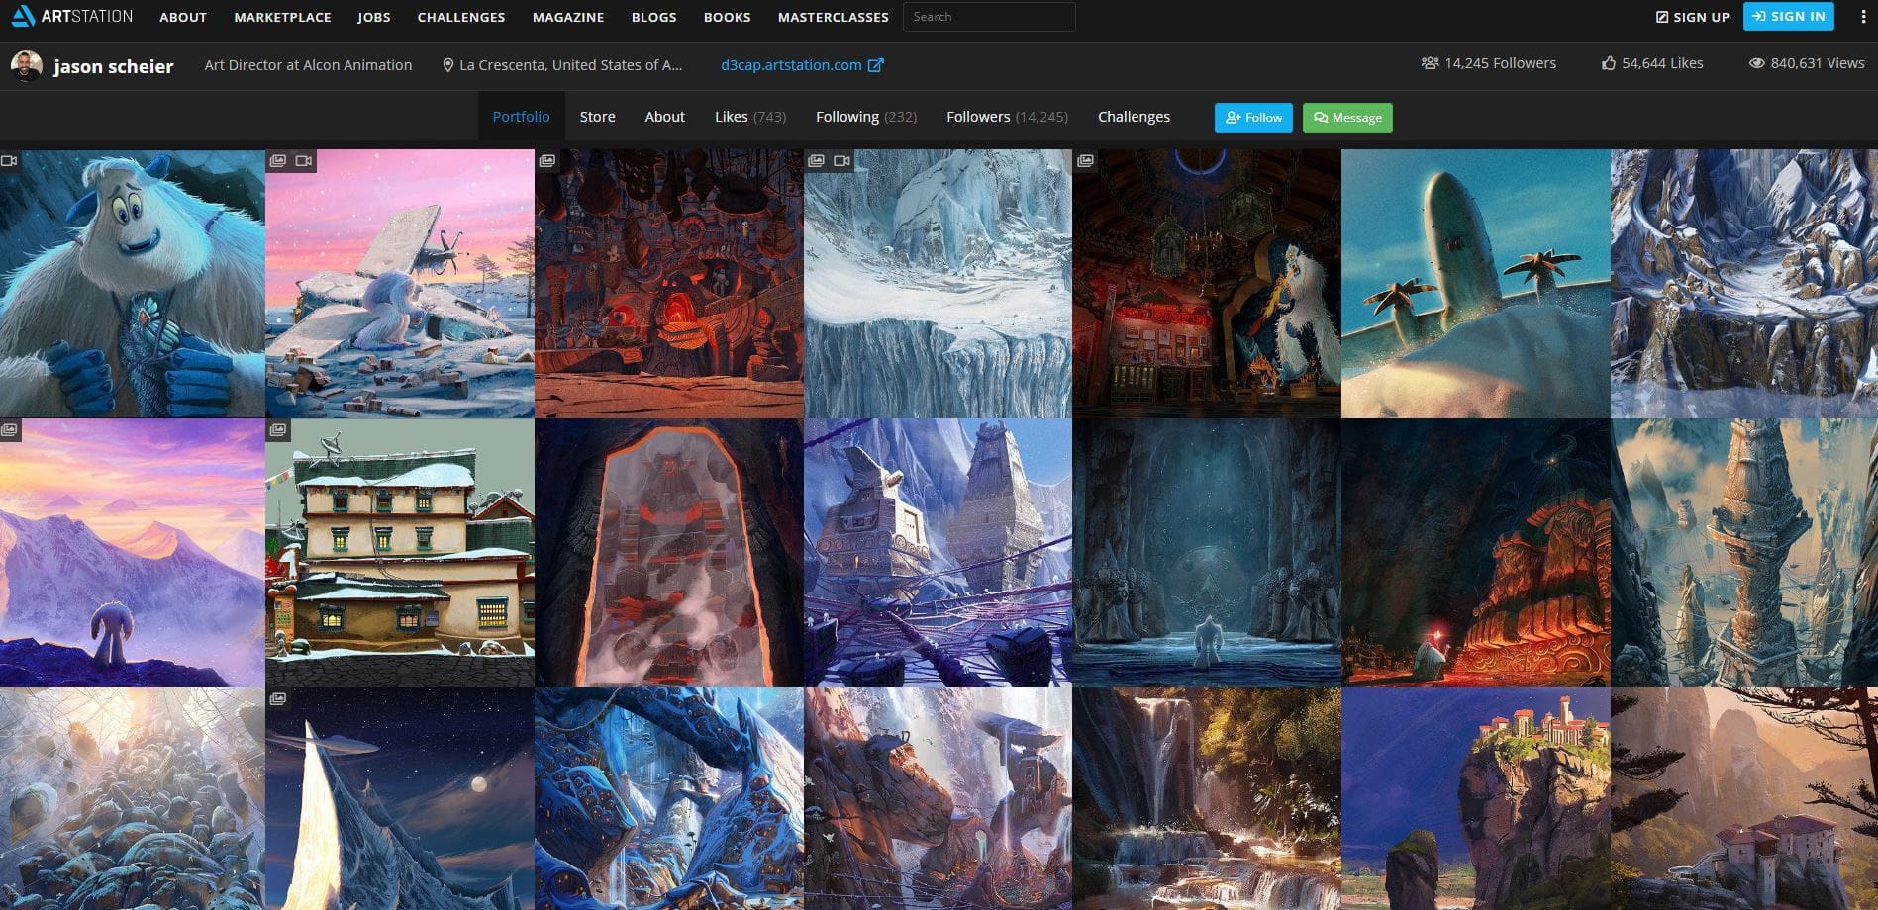Open the d3cap.artstation.com link

[x=791, y=65]
